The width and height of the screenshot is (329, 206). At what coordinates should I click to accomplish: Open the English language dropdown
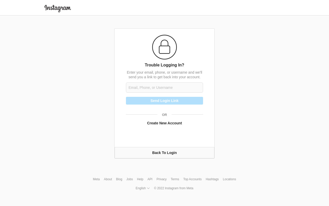click(x=143, y=188)
